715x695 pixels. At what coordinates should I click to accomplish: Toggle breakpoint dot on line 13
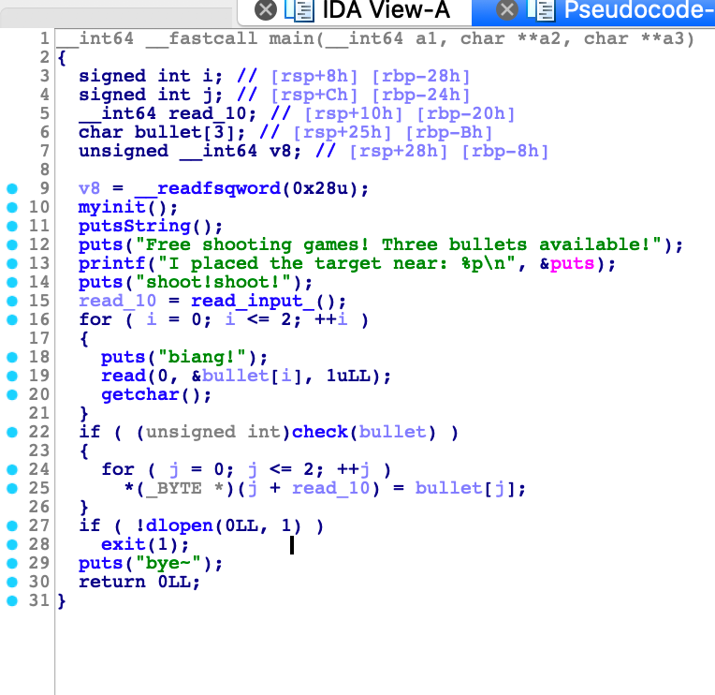pyautogui.click(x=12, y=263)
